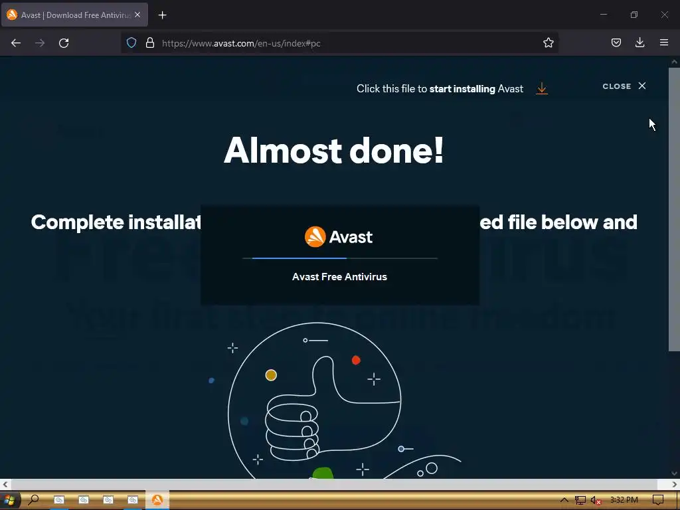Open a new browser tab
Screen dimensions: 680x510
click(162, 15)
